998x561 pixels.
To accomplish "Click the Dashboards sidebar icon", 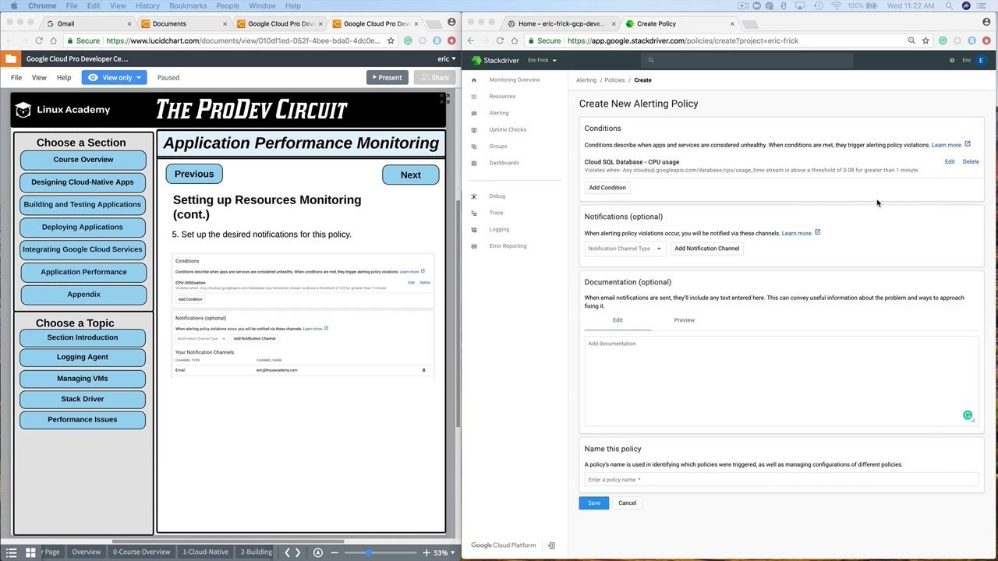I will [x=474, y=163].
